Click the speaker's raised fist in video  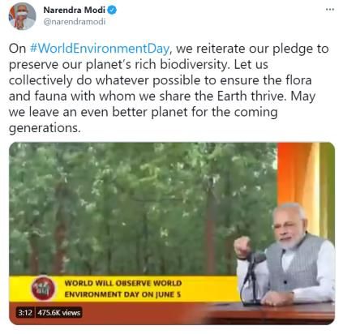(242, 247)
